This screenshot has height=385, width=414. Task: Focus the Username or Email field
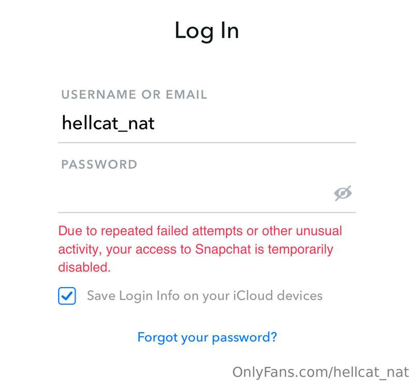click(207, 123)
